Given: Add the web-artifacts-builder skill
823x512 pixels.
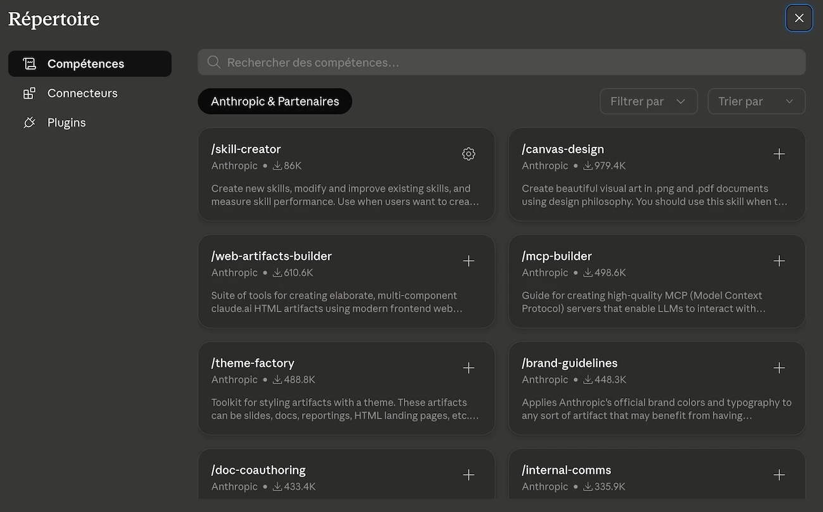Looking at the screenshot, I should (468, 261).
